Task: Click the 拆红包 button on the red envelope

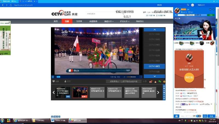Action: pyautogui.click(x=189, y=77)
